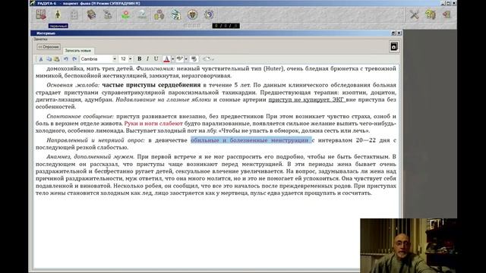Open the font color dropdown arrow
Screen dimensions: 486x273
[172, 59]
